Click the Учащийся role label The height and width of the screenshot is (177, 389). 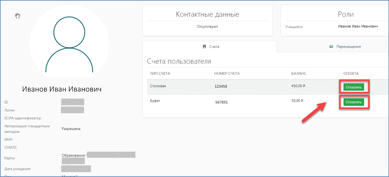[294, 27]
